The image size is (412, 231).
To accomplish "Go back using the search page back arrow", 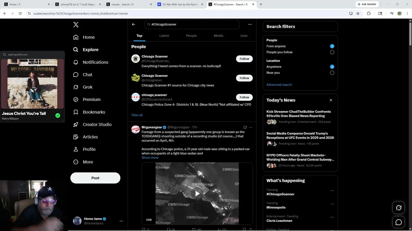I will click(x=134, y=24).
